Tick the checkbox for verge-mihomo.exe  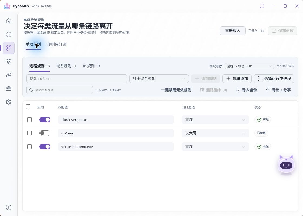[29, 147]
